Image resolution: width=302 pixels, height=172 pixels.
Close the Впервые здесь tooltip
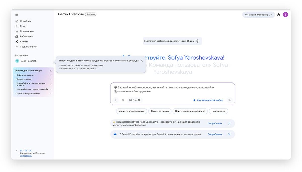[x=142, y=61]
